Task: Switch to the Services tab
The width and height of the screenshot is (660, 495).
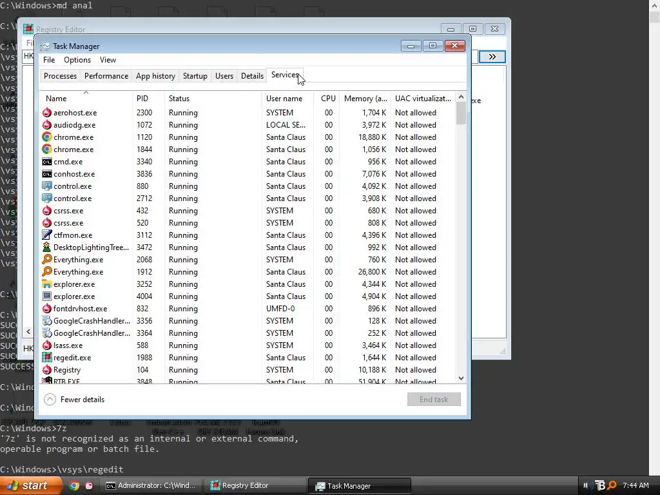Action: tap(285, 75)
